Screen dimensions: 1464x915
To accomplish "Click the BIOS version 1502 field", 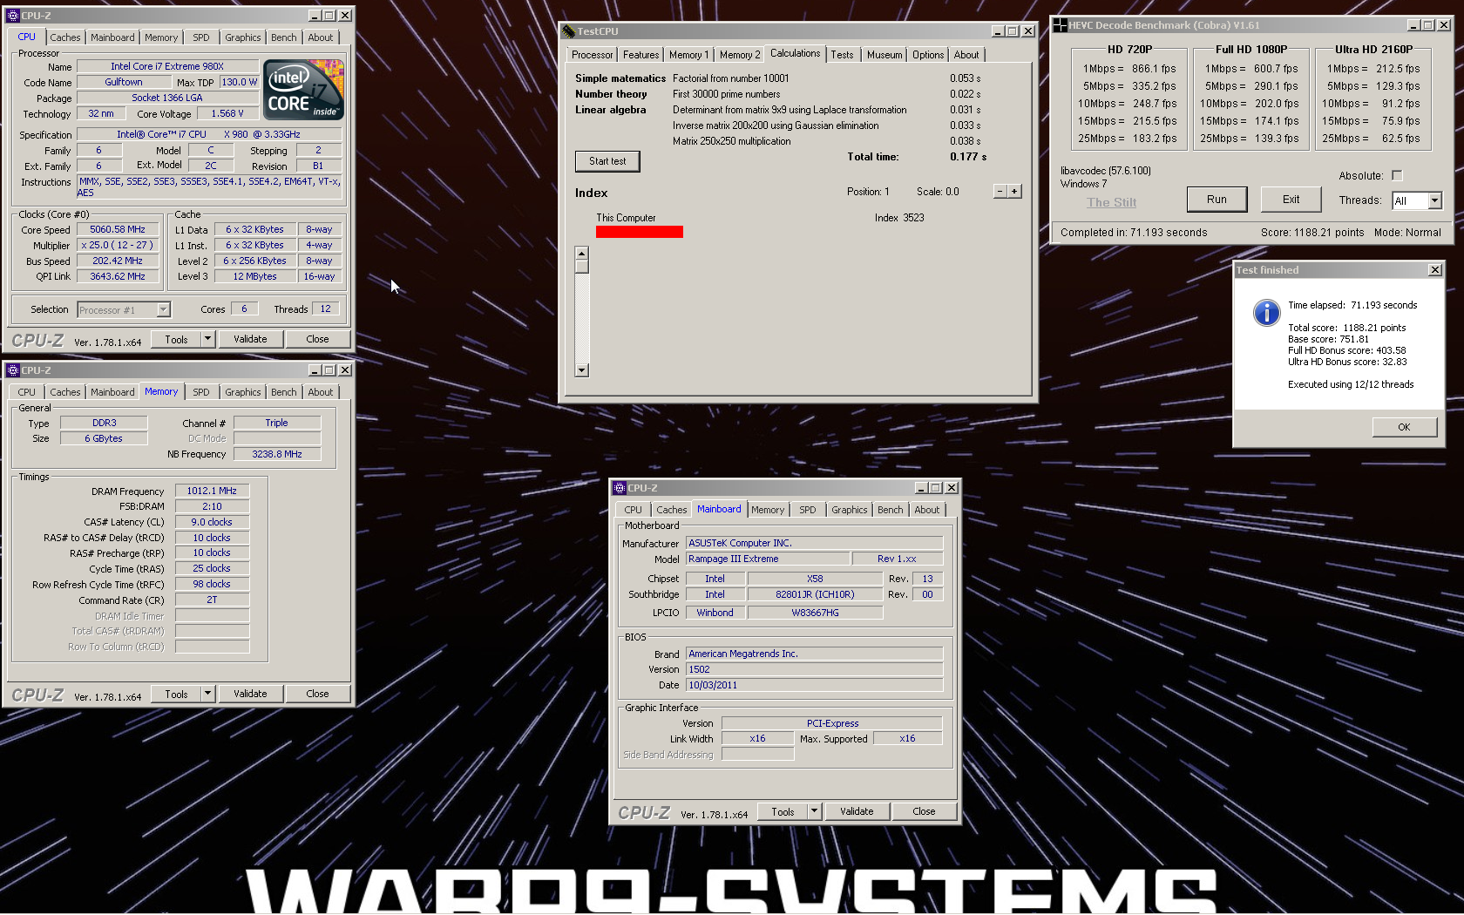I will (814, 669).
